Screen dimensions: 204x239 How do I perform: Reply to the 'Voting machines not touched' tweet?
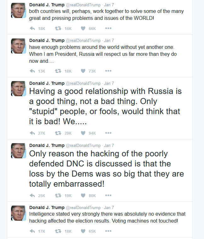32,231
